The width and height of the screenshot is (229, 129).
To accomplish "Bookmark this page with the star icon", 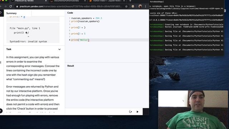I will coord(126,6).
